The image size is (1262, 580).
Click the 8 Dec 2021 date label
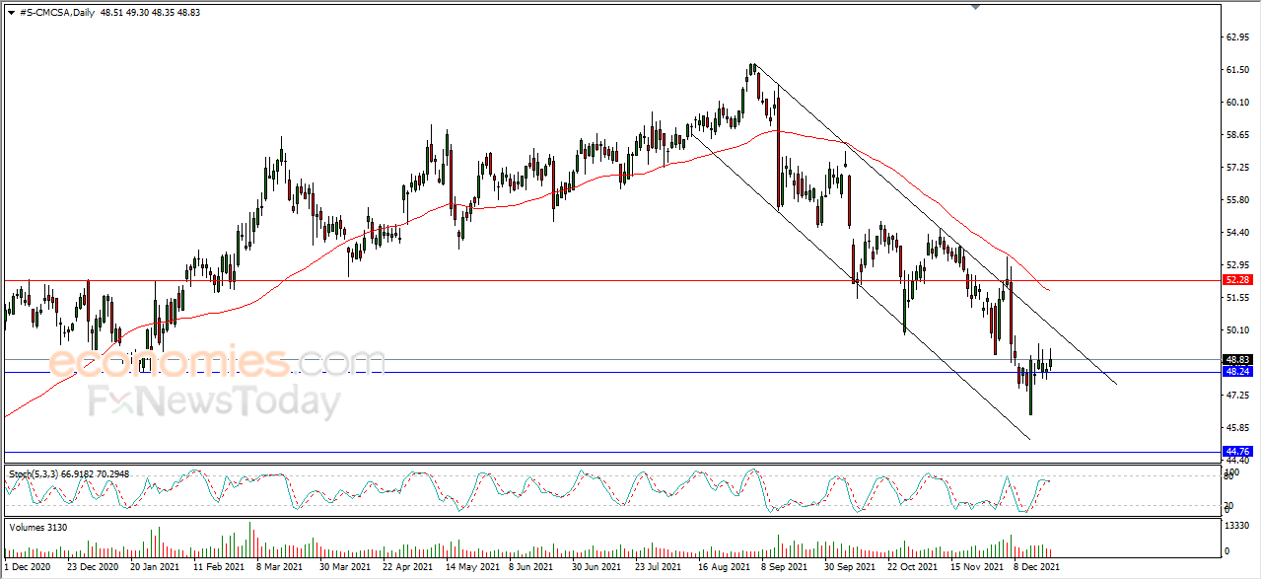coord(1037,568)
